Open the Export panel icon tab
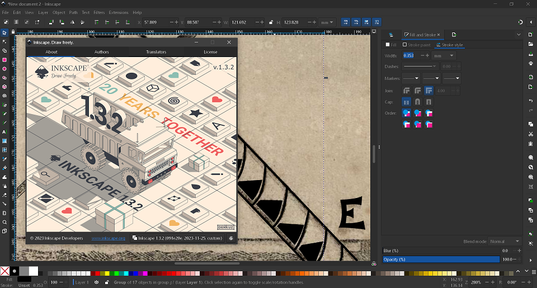This screenshot has width=537, height=288. point(454,35)
